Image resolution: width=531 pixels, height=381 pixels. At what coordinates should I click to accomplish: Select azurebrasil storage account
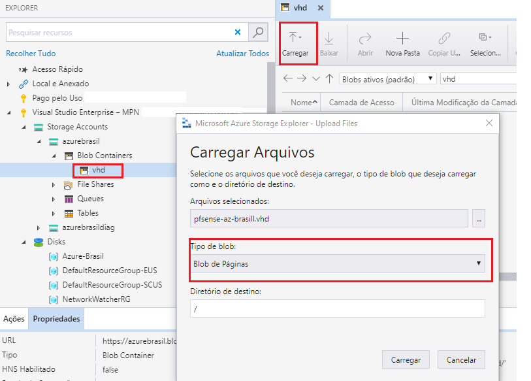tap(81, 141)
